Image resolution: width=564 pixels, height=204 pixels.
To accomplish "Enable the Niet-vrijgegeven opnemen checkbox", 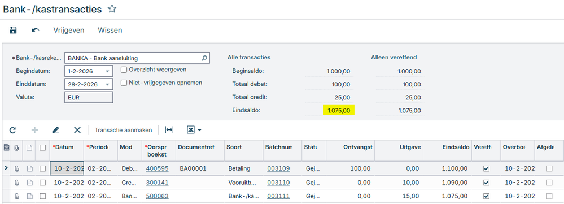I will pyautogui.click(x=124, y=83).
